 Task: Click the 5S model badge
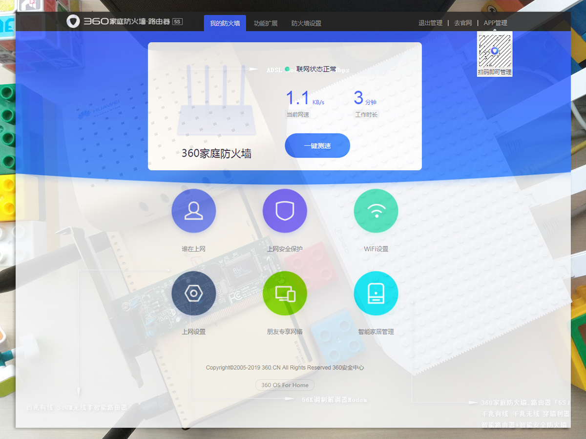pyautogui.click(x=177, y=22)
